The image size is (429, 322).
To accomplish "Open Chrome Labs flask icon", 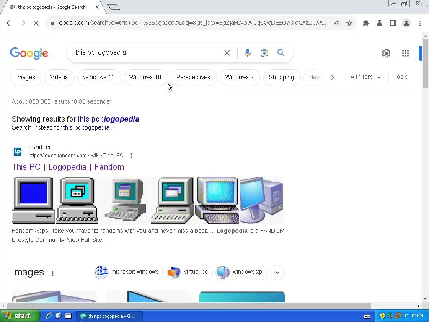I will (380, 23).
